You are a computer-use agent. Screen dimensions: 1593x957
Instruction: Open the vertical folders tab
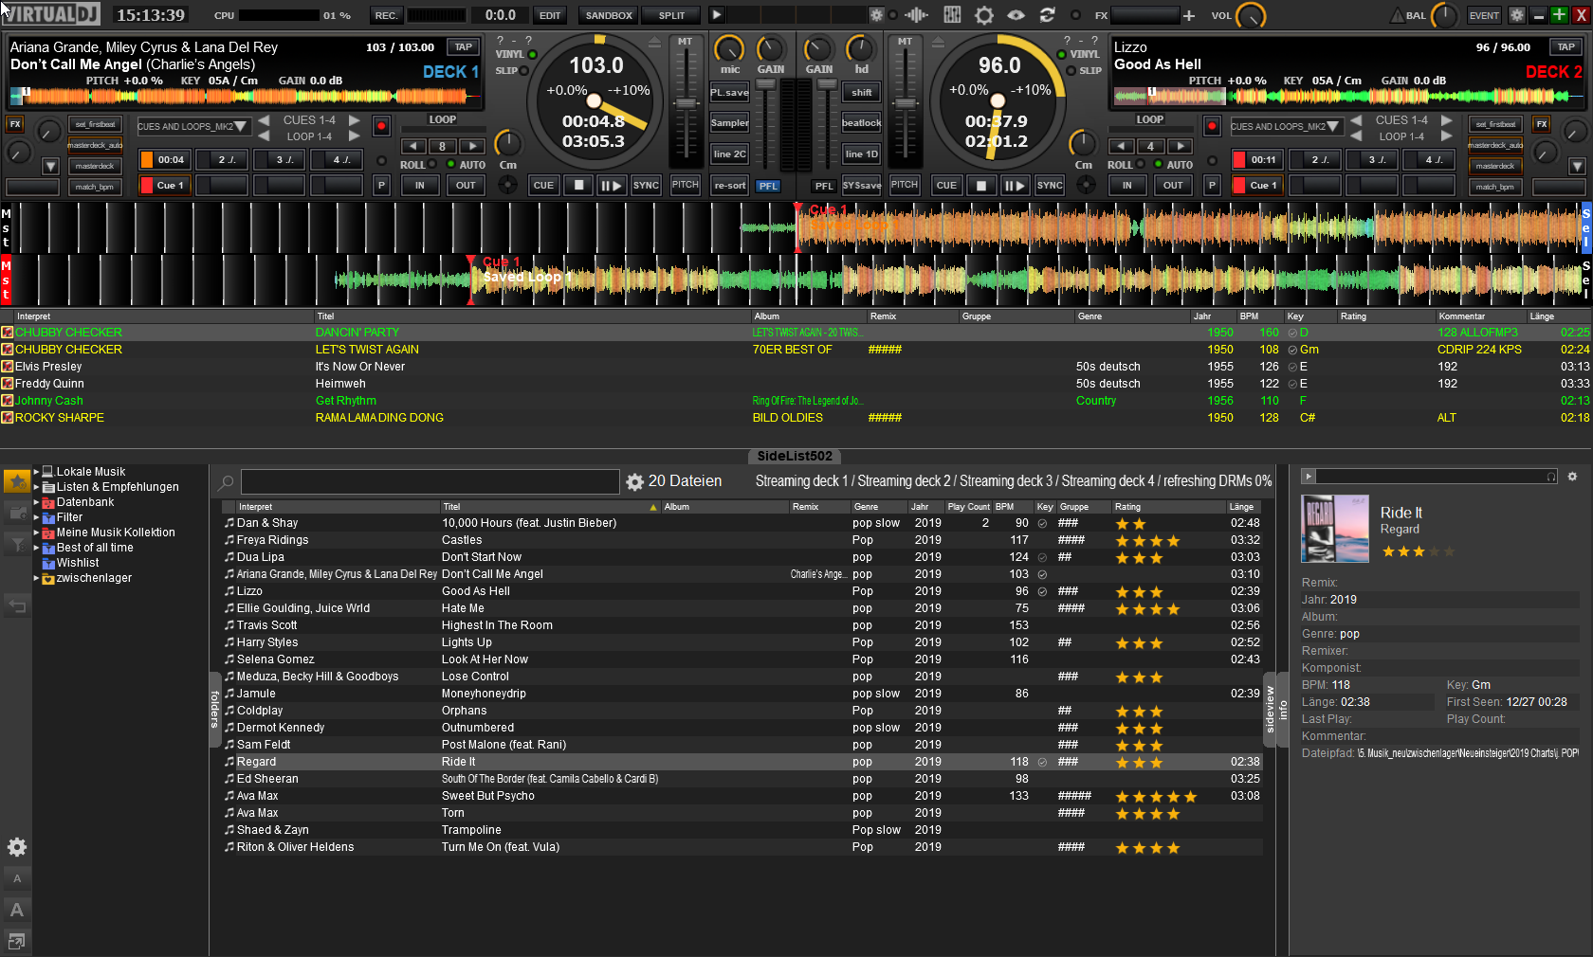pos(214,710)
